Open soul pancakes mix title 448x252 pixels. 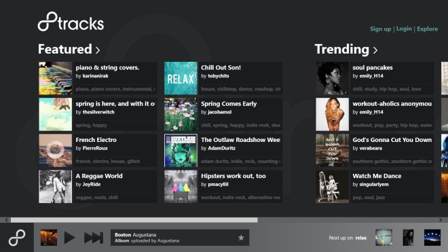373,68
